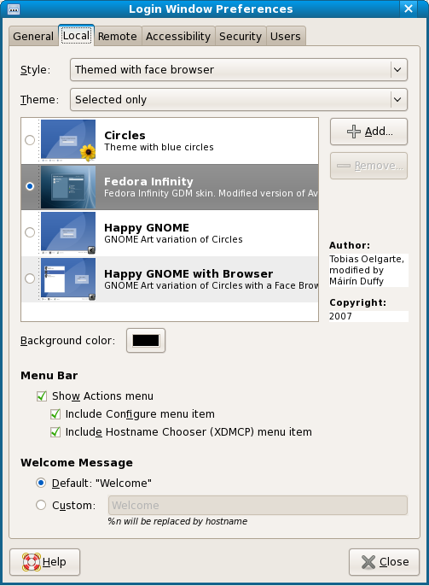Click the 'Fedora Infinity GDM skin' description text
429x586 pixels.
click(211, 193)
